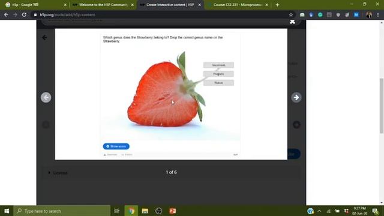Click the taskbar clock showing 9:27 PM
The image size is (384, 216).
pyautogui.click(x=359, y=211)
